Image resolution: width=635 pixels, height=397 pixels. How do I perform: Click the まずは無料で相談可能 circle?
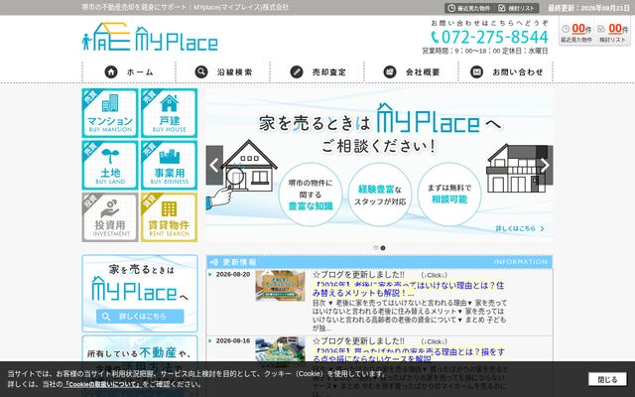tap(449, 195)
